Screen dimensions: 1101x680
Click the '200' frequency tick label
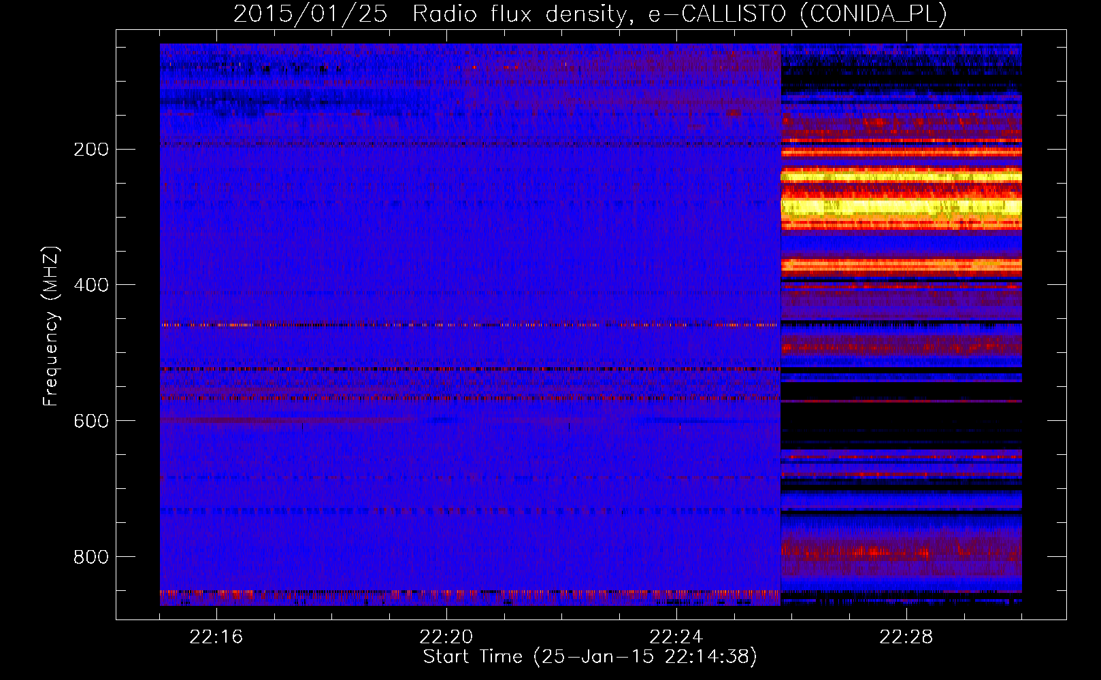coord(91,149)
